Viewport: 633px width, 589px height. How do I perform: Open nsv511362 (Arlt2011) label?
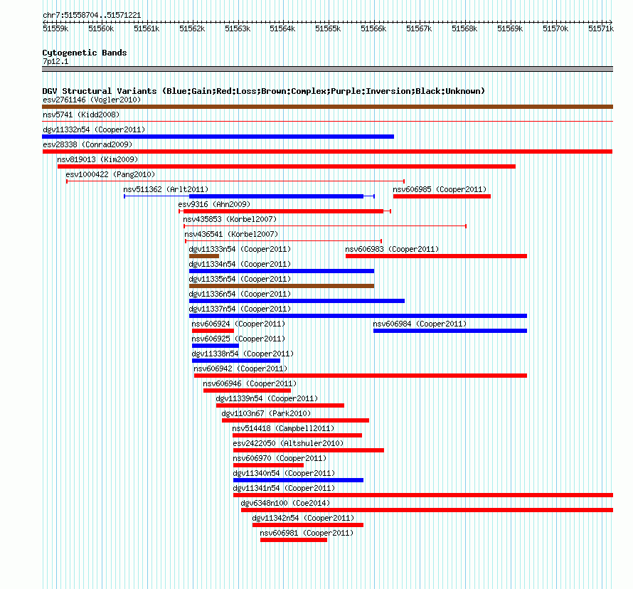click(166, 189)
